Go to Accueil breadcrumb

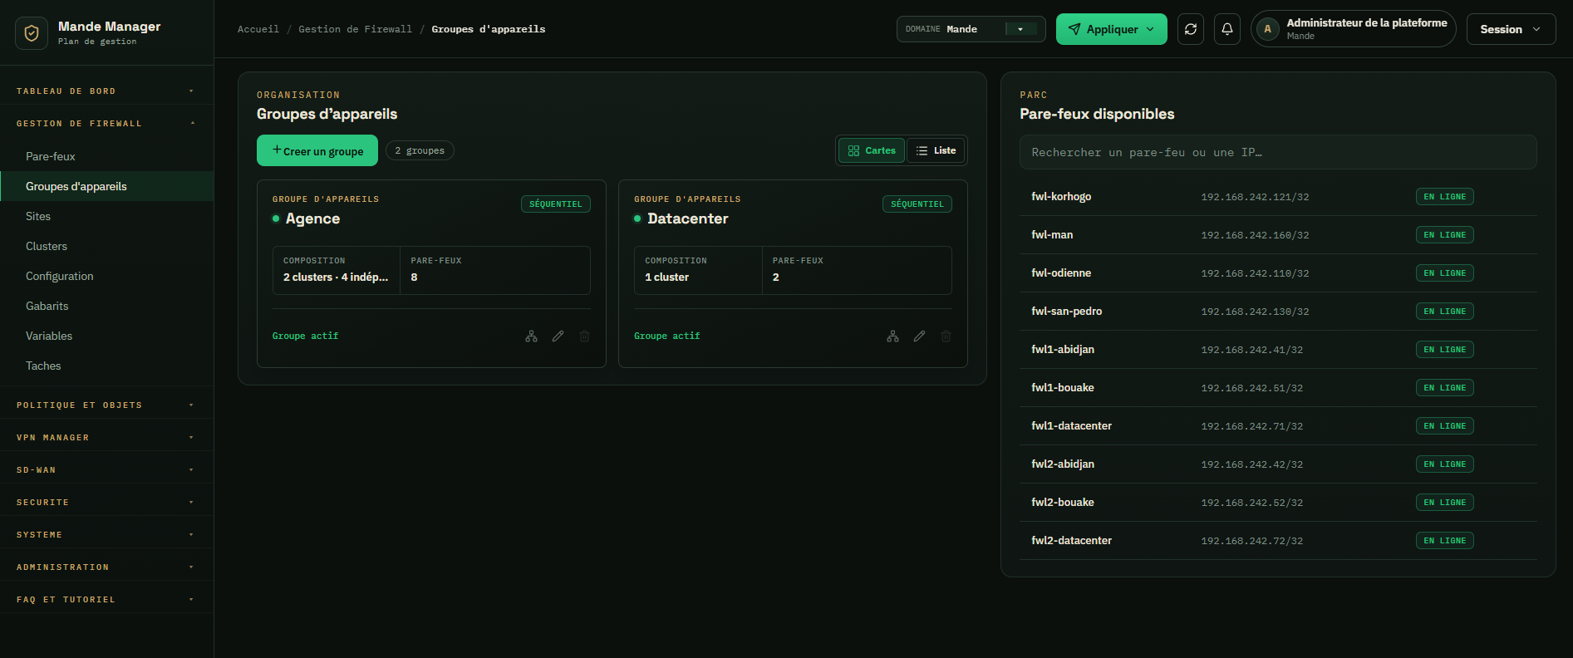coord(258,29)
